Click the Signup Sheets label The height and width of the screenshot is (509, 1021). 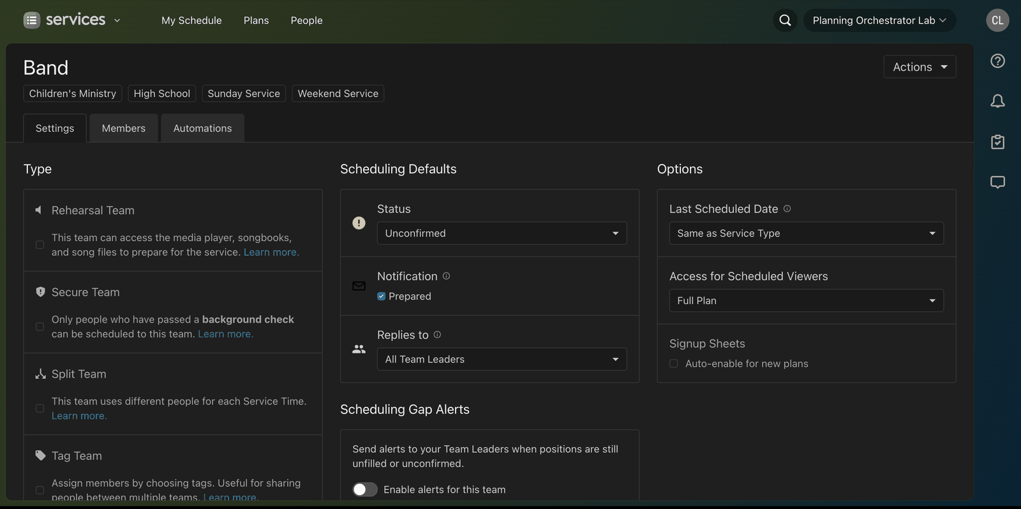[x=707, y=343]
